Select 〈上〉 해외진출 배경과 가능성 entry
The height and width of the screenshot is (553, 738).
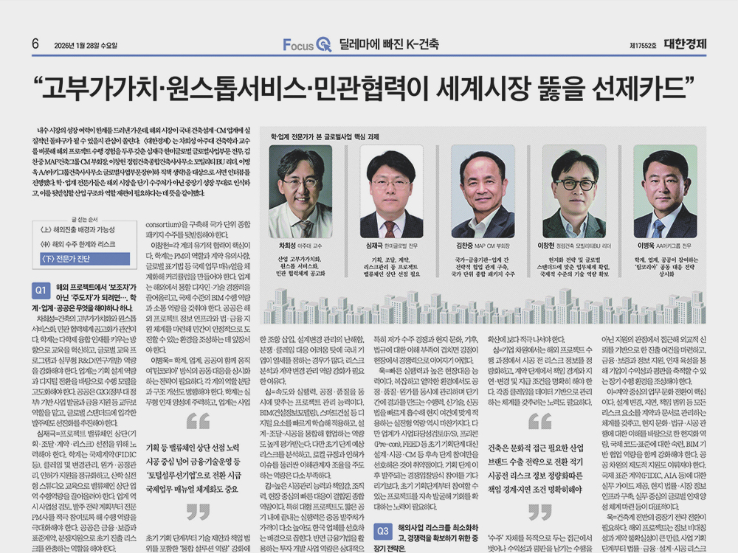(80, 229)
